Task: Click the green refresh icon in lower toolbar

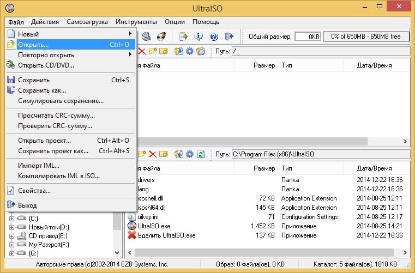Action: (x=201, y=154)
